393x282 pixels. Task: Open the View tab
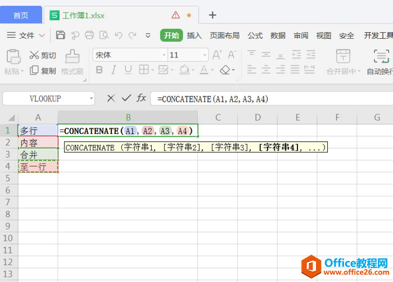tap(324, 35)
